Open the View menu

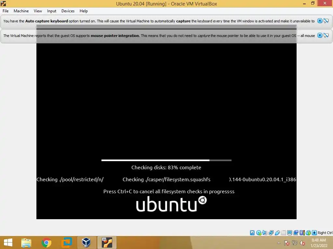click(x=38, y=11)
